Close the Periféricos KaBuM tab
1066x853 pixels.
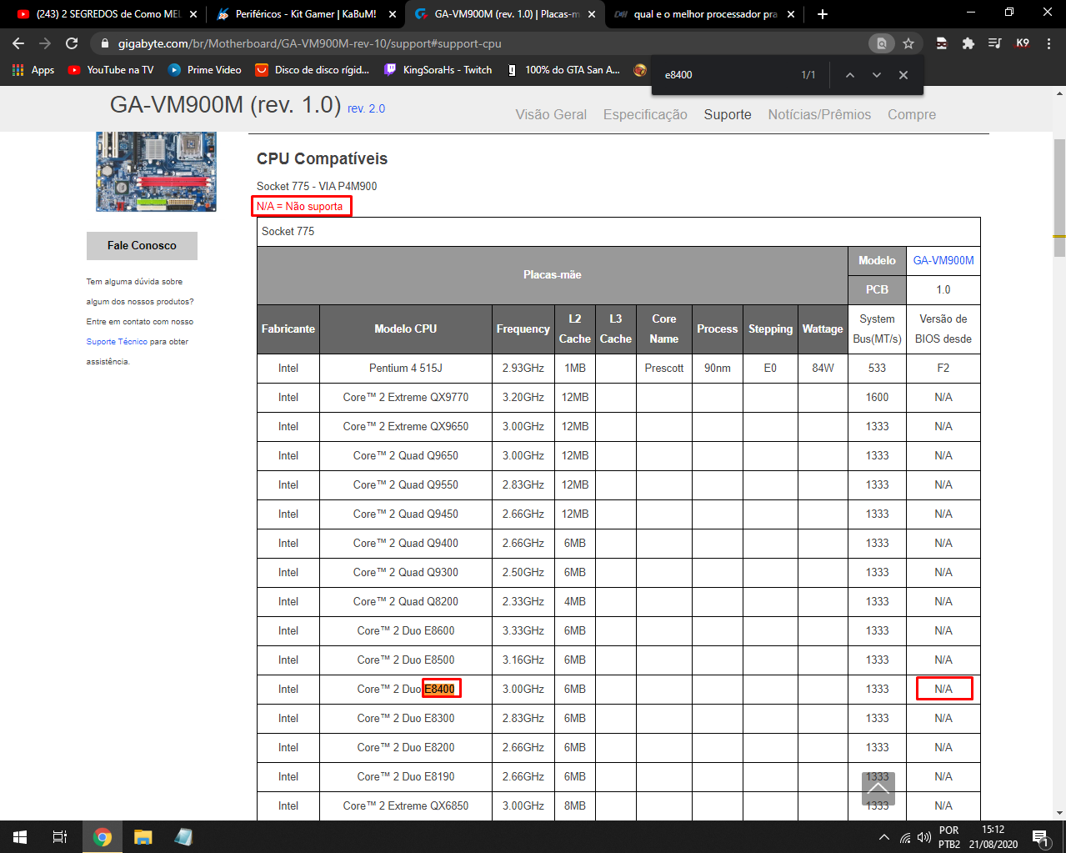393,14
